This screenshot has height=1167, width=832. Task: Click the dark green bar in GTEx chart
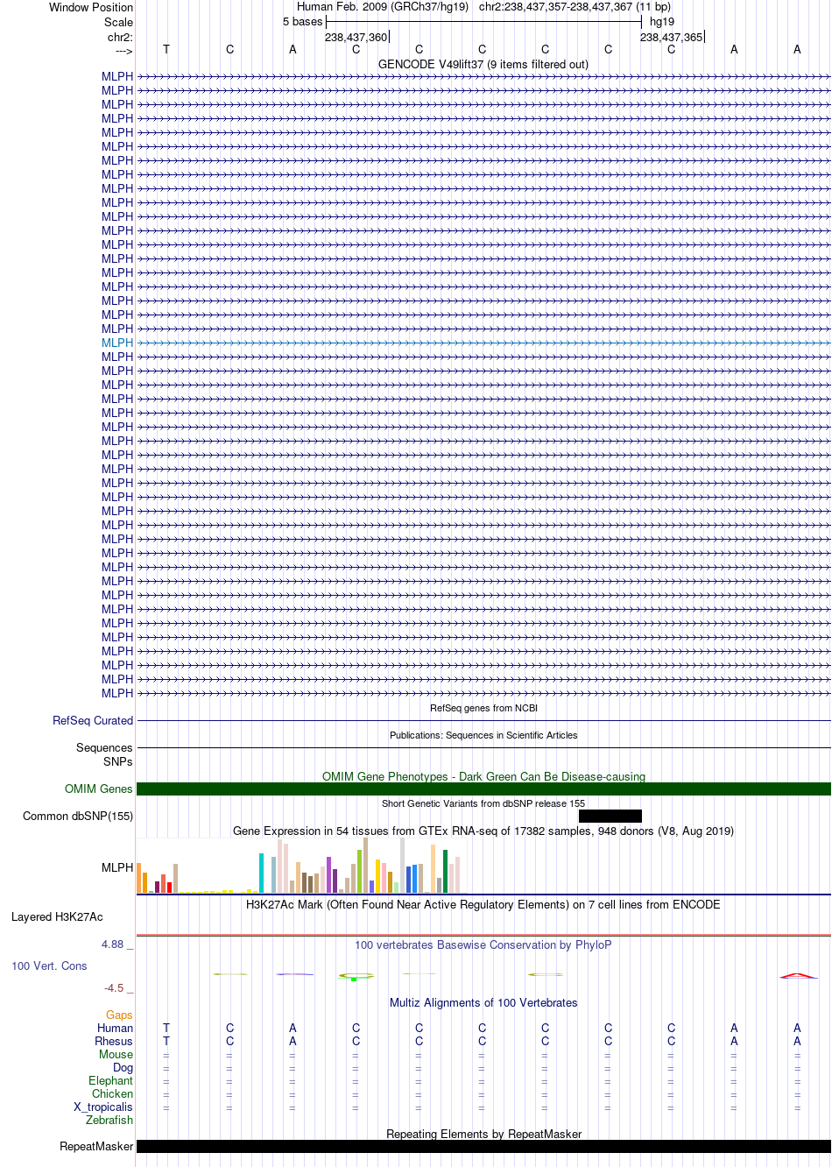446,871
